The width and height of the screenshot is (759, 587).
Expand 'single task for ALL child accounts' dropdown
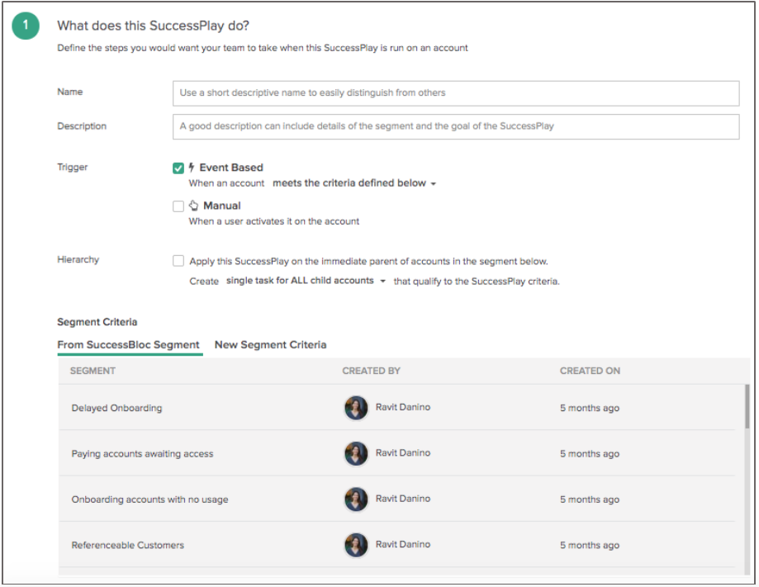coord(306,281)
